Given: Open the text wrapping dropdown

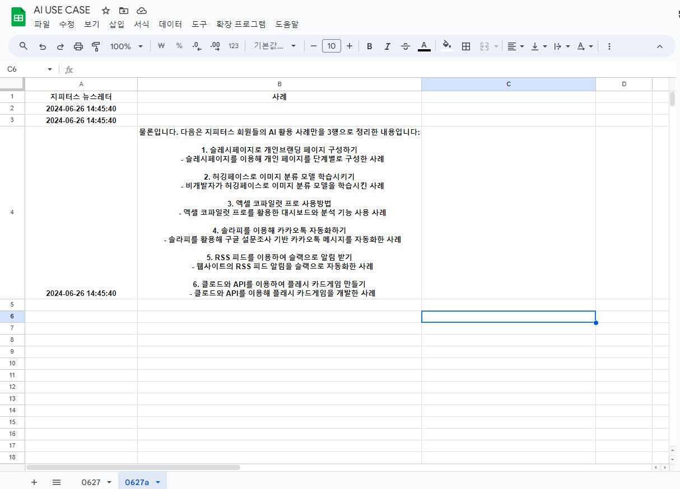Looking at the screenshot, I should (x=561, y=46).
